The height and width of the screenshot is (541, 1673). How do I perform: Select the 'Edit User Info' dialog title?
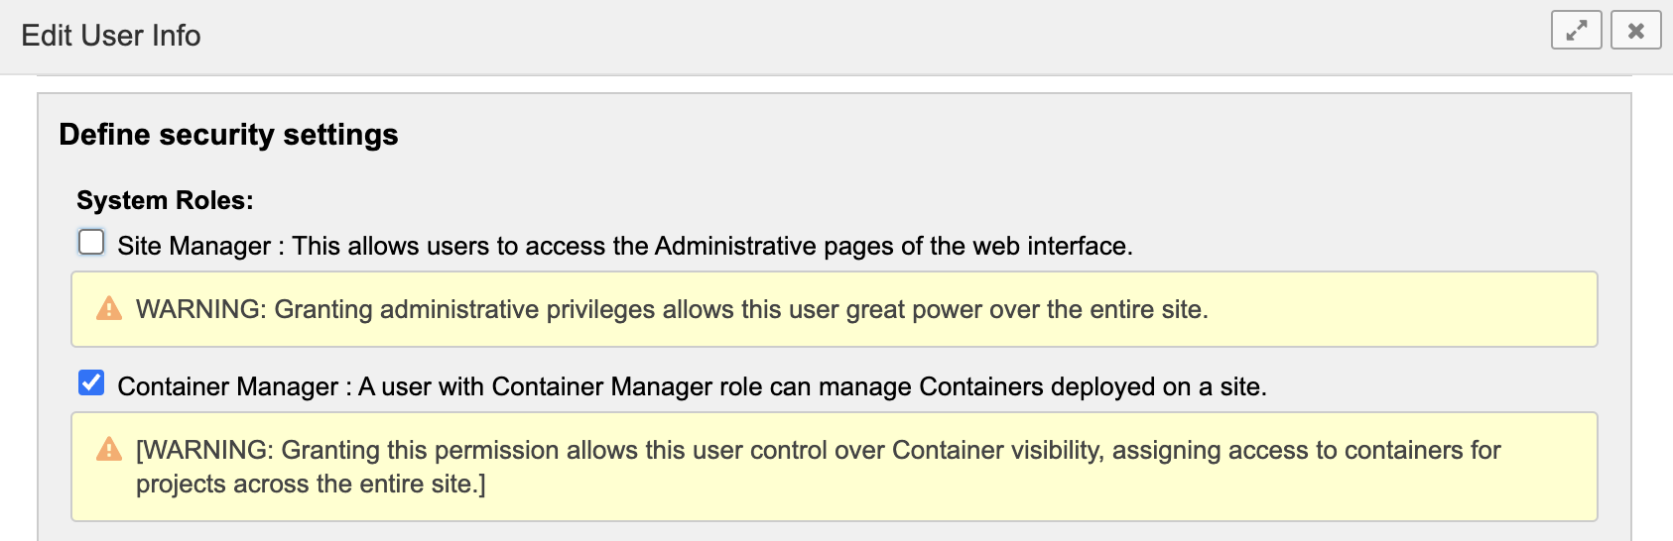pyautogui.click(x=111, y=36)
